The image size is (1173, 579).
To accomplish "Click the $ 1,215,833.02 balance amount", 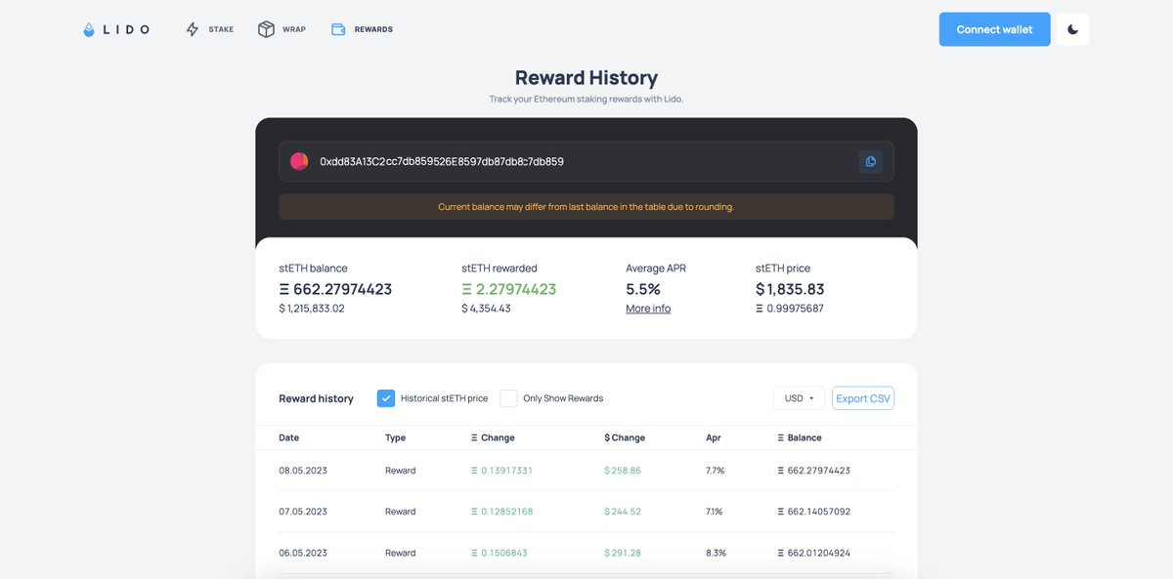I will 312,309.
